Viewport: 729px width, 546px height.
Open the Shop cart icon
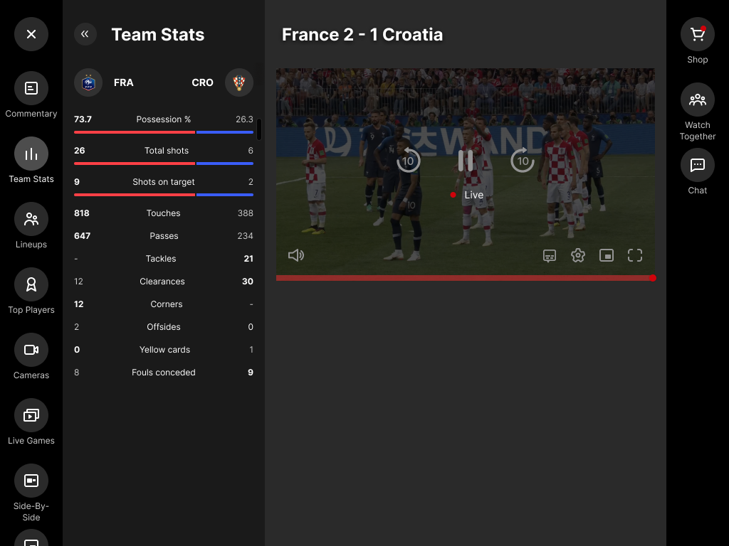coord(698,34)
